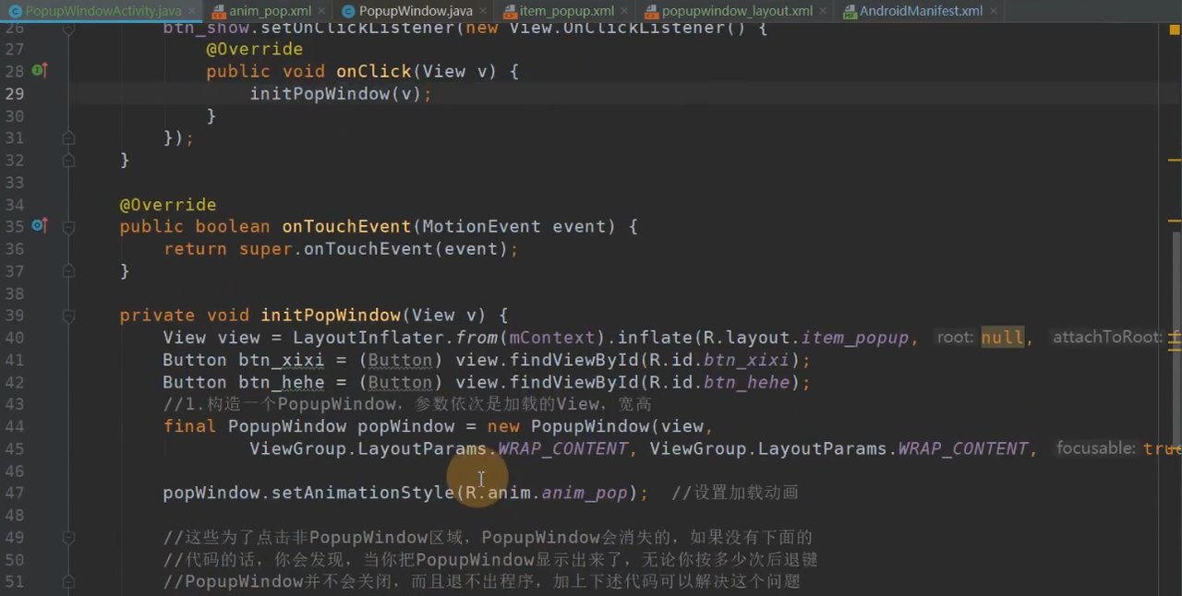The height and width of the screenshot is (596, 1182).
Task: Click the XML file icon on the anim_pop.xml tab
Action: [219, 11]
